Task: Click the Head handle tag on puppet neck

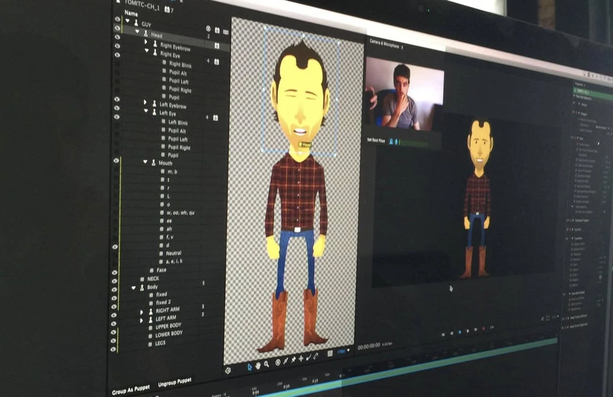Action: (x=305, y=145)
